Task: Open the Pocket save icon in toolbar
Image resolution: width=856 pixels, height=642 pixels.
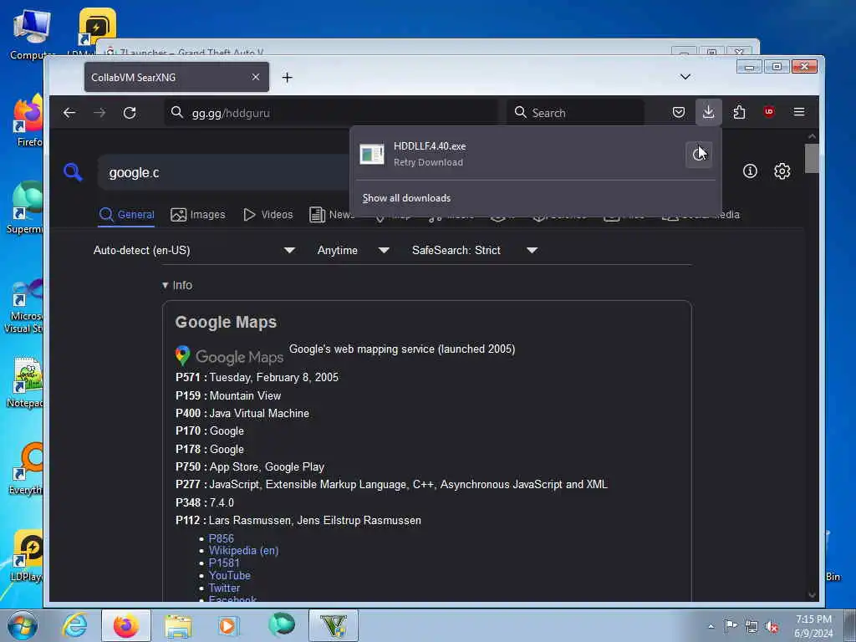Action: coord(679,113)
